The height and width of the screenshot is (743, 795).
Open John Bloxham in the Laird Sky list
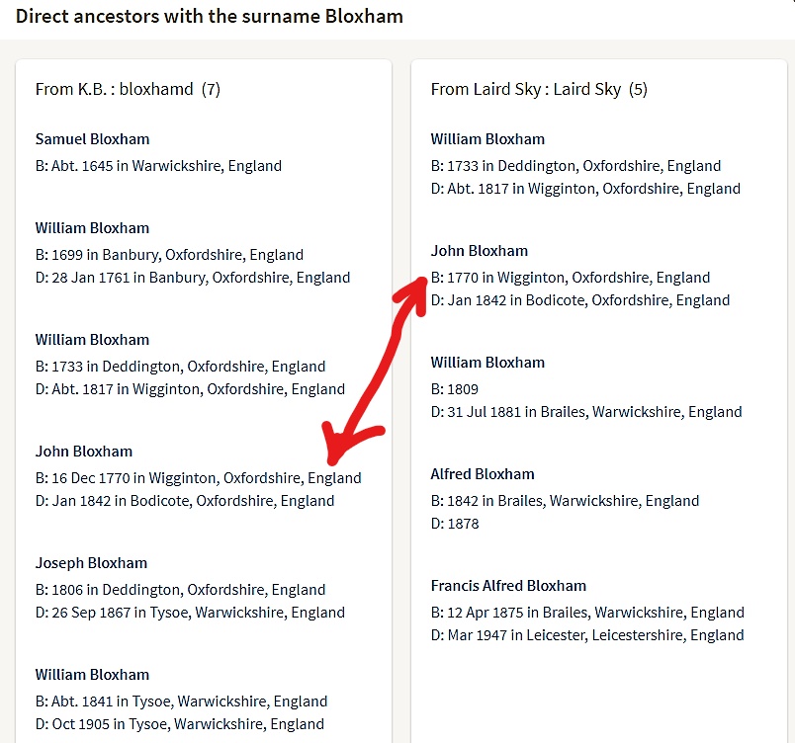[x=480, y=251]
